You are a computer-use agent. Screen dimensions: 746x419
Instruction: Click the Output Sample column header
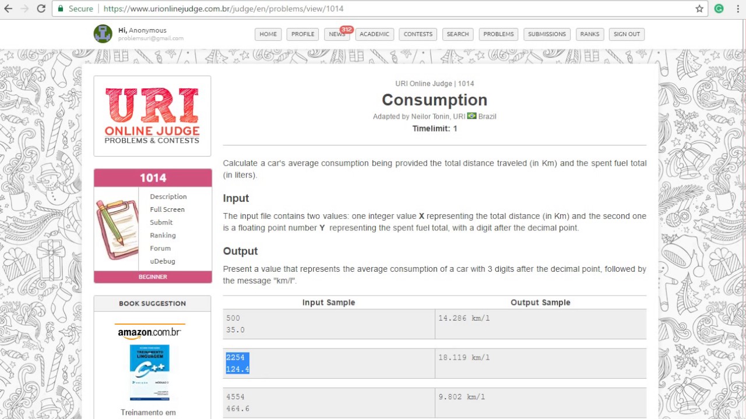tap(540, 303)
